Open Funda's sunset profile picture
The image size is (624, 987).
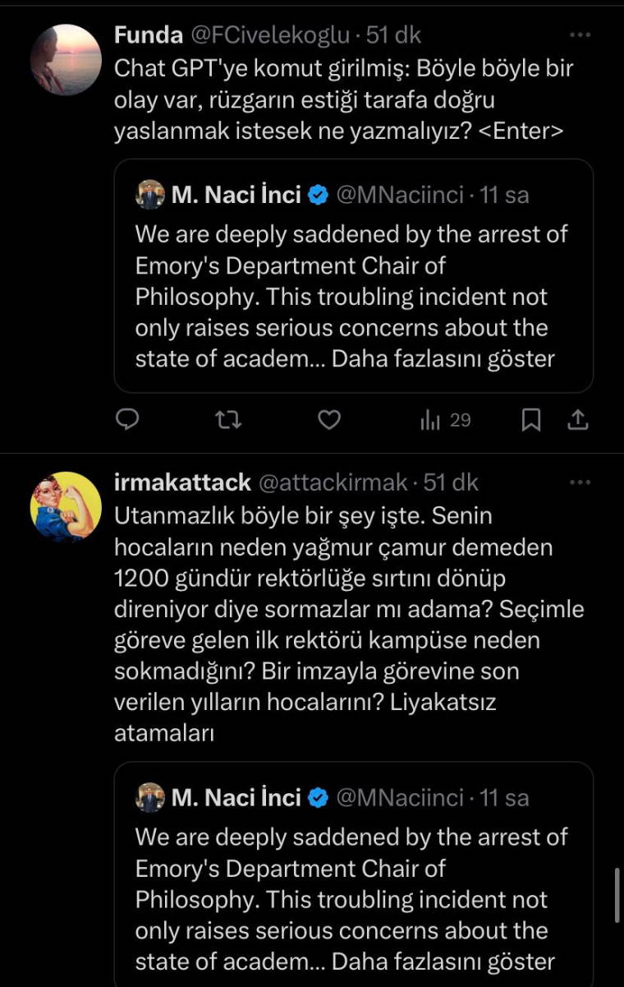pyautogui.click(x=66, y=60)
